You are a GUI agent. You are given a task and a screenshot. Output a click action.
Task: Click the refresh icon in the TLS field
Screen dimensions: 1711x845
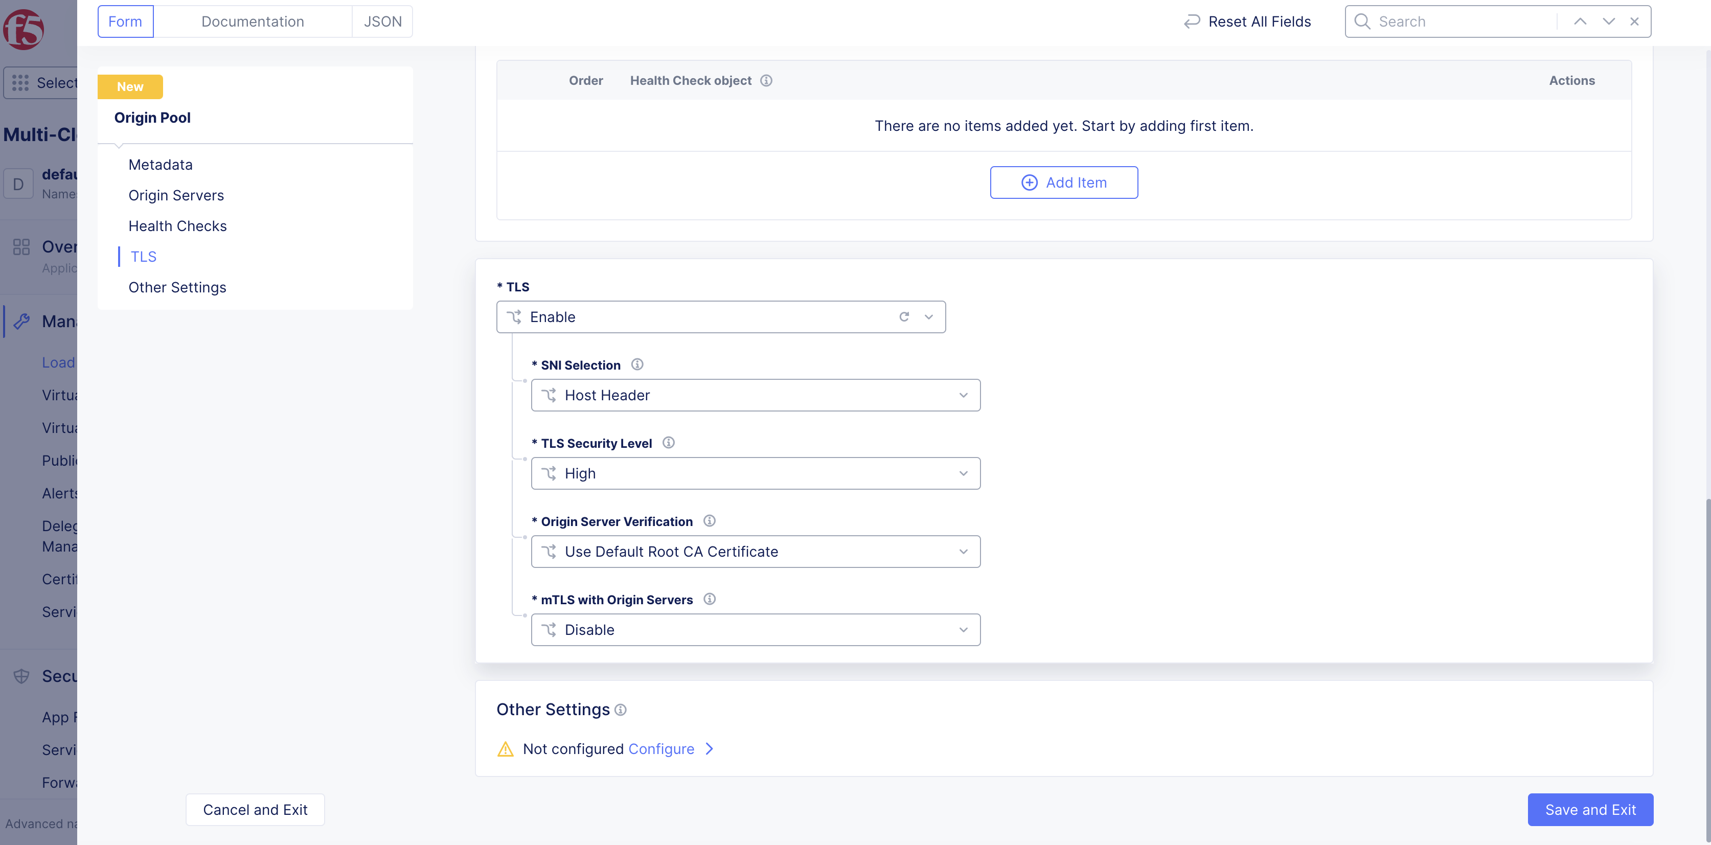[904, 317]
